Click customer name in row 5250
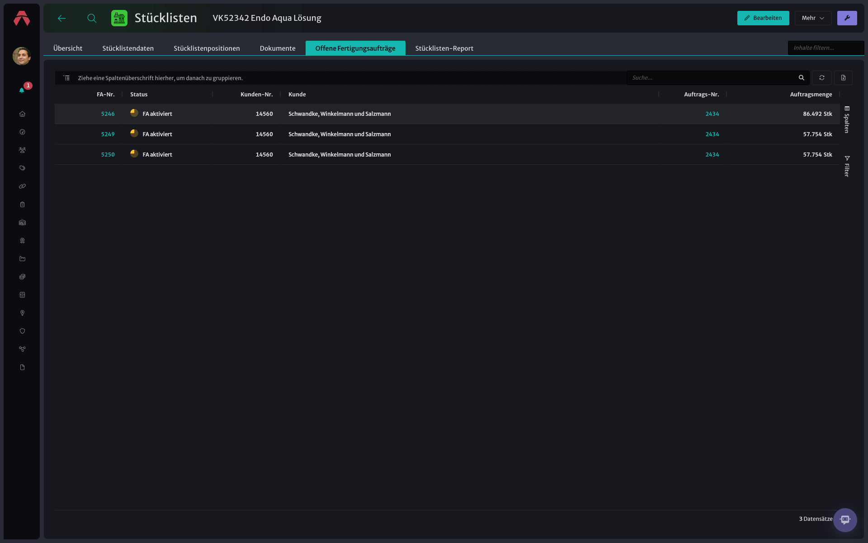This screenshot has height=543, width=868. pos(340,154)
